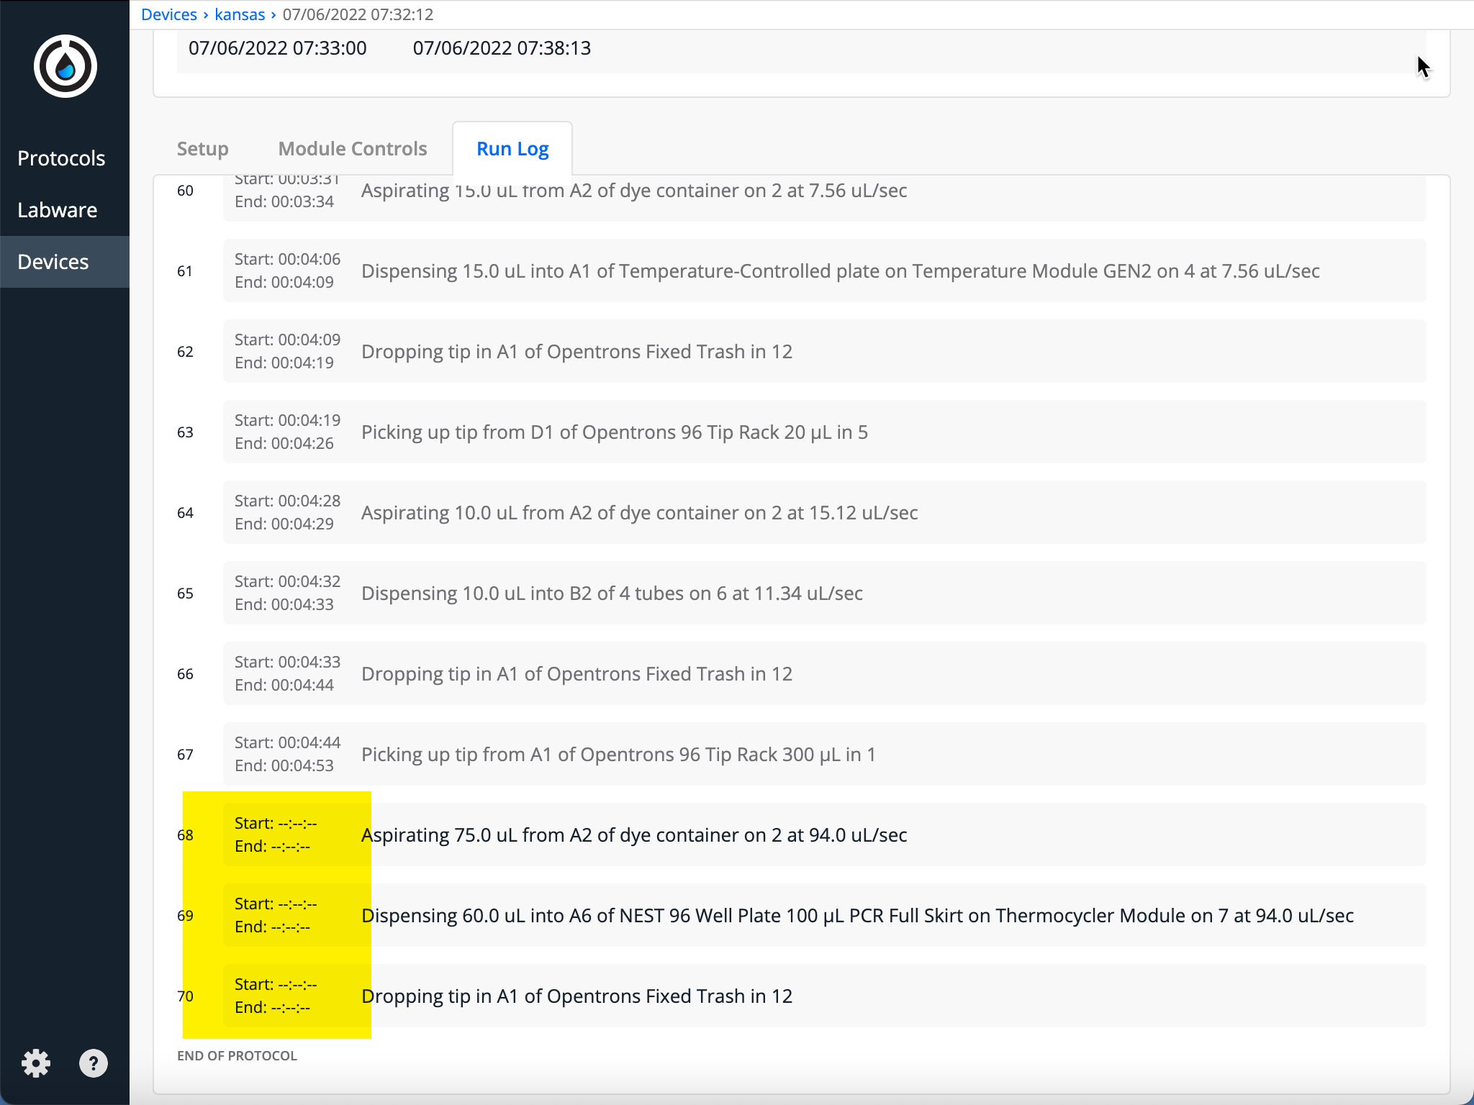Click the run timestamp 07/06/2022 07:32:12 breadcrumb
This screenshot has width=1474, height=1105.
click(x=358, y=14)
